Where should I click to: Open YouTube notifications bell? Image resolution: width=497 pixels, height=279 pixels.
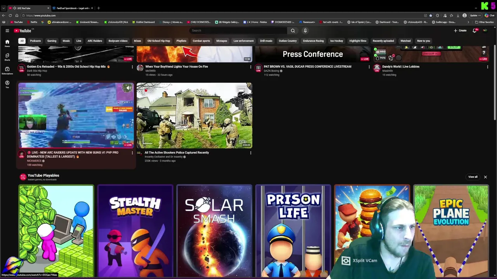[x=474, y=31]
